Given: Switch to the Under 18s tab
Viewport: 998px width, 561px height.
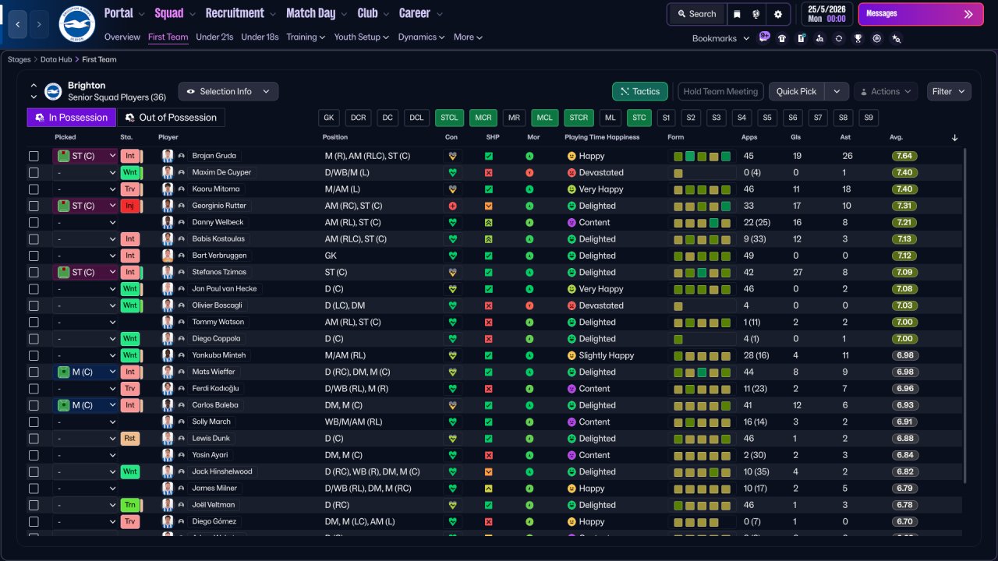Looking at the screenshot, I should pos(260,37).
